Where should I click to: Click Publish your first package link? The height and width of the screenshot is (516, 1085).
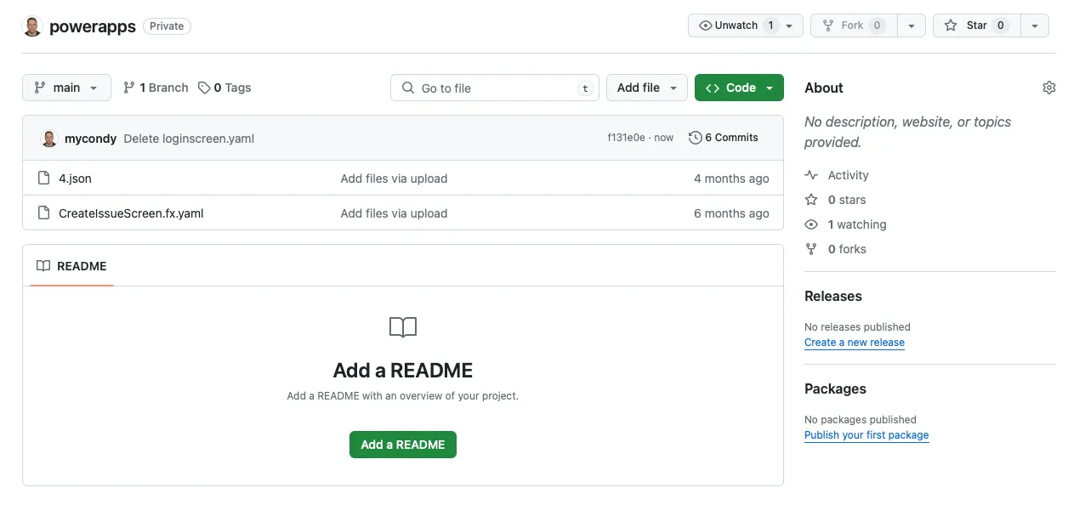(x=866, y=435)
